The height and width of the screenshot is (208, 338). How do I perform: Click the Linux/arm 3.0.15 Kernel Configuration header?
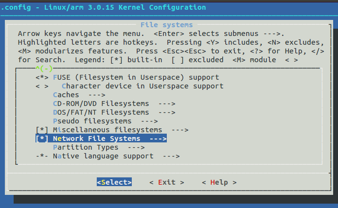click(125, 7)
